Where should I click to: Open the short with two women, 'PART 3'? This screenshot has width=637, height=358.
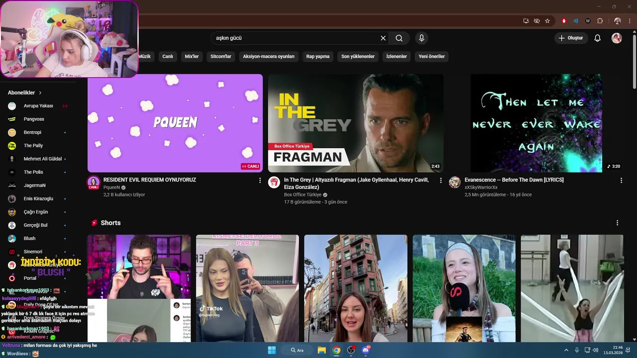click(x=247, y=288)
